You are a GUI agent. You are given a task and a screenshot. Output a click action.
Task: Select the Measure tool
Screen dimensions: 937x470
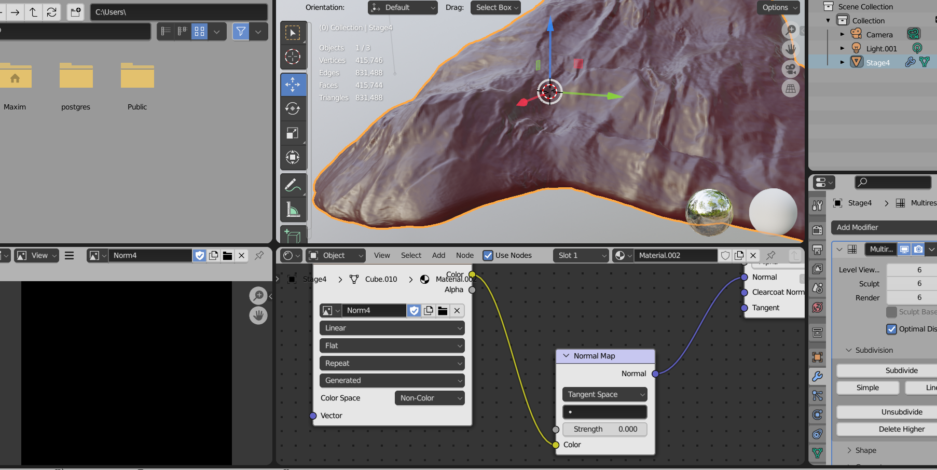click(x=293, y=210)
